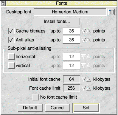
Task: Increase Anti-alias points with up arrow
Action: [x=88, y=40]
